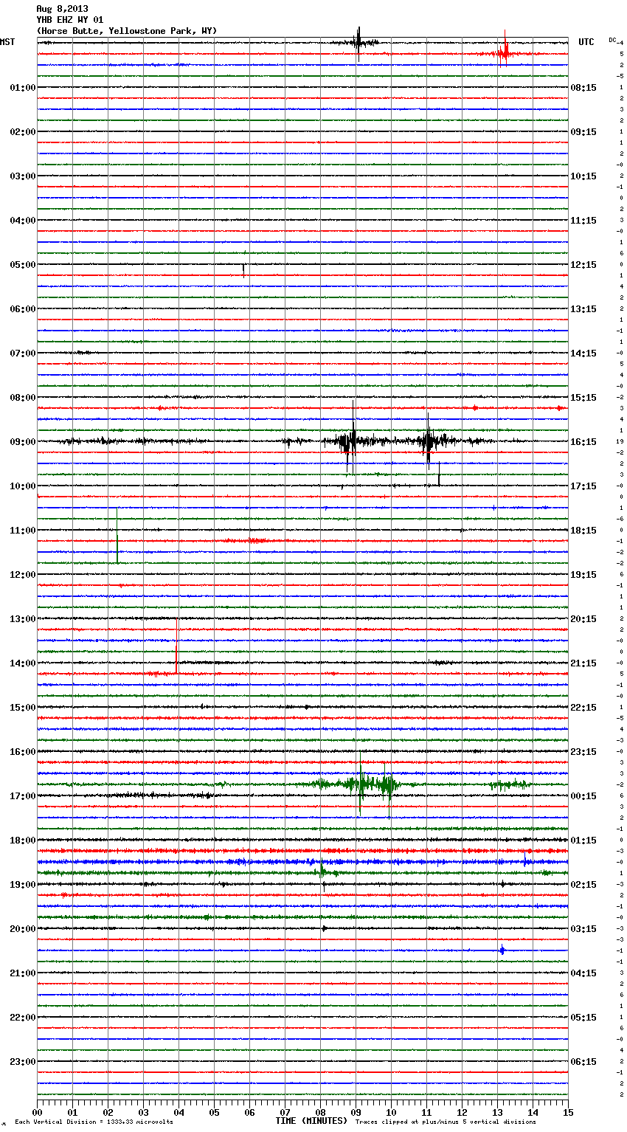
Task: Click the Horse Butte, Yellowstone Park location title
Action: [126, 31]
